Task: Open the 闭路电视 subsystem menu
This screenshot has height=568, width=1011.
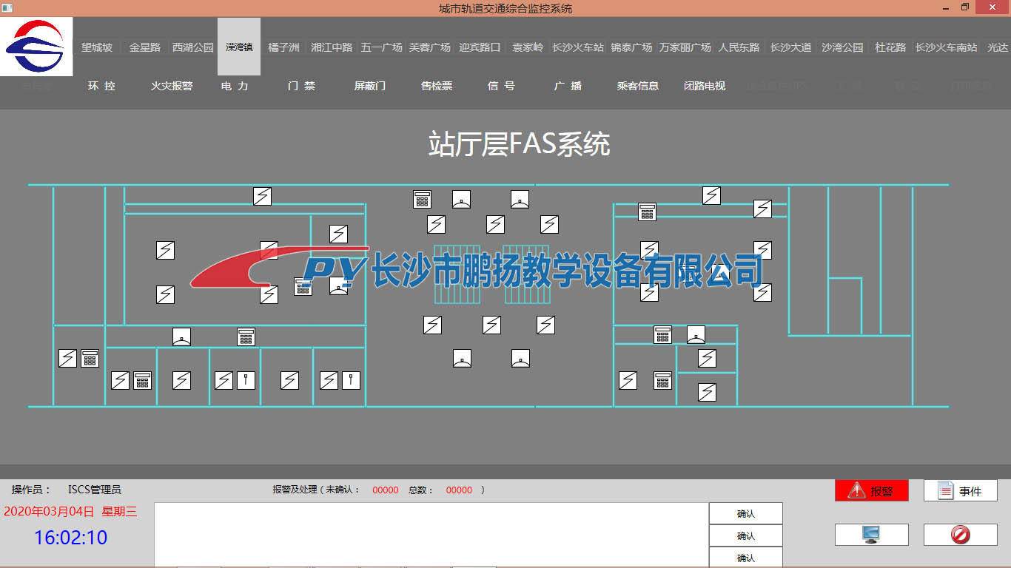Action: coord(705,86)
